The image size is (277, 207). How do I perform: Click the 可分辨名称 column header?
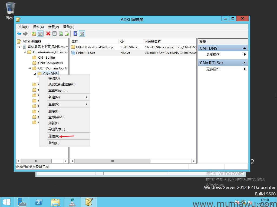click(x=153, y=41)
